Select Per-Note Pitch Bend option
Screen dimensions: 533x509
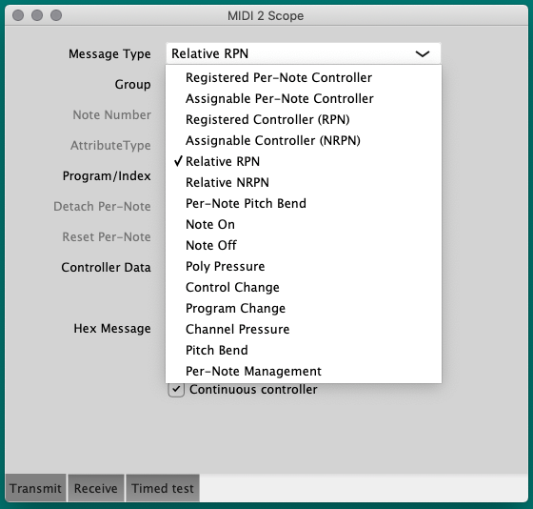(304, 204)
